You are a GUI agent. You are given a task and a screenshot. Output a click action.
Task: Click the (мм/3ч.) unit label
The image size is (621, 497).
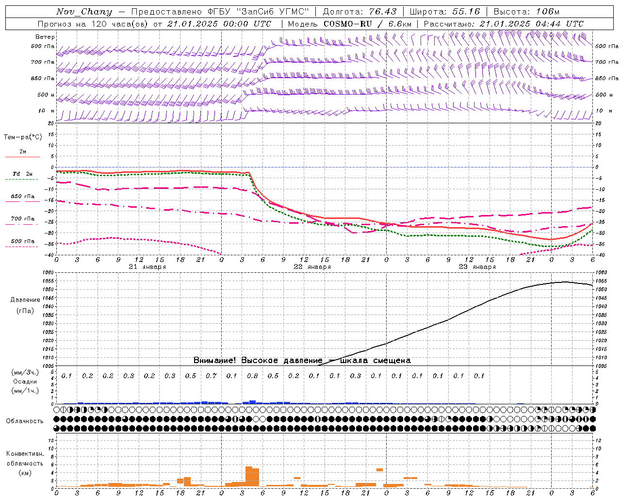(25, 372)
